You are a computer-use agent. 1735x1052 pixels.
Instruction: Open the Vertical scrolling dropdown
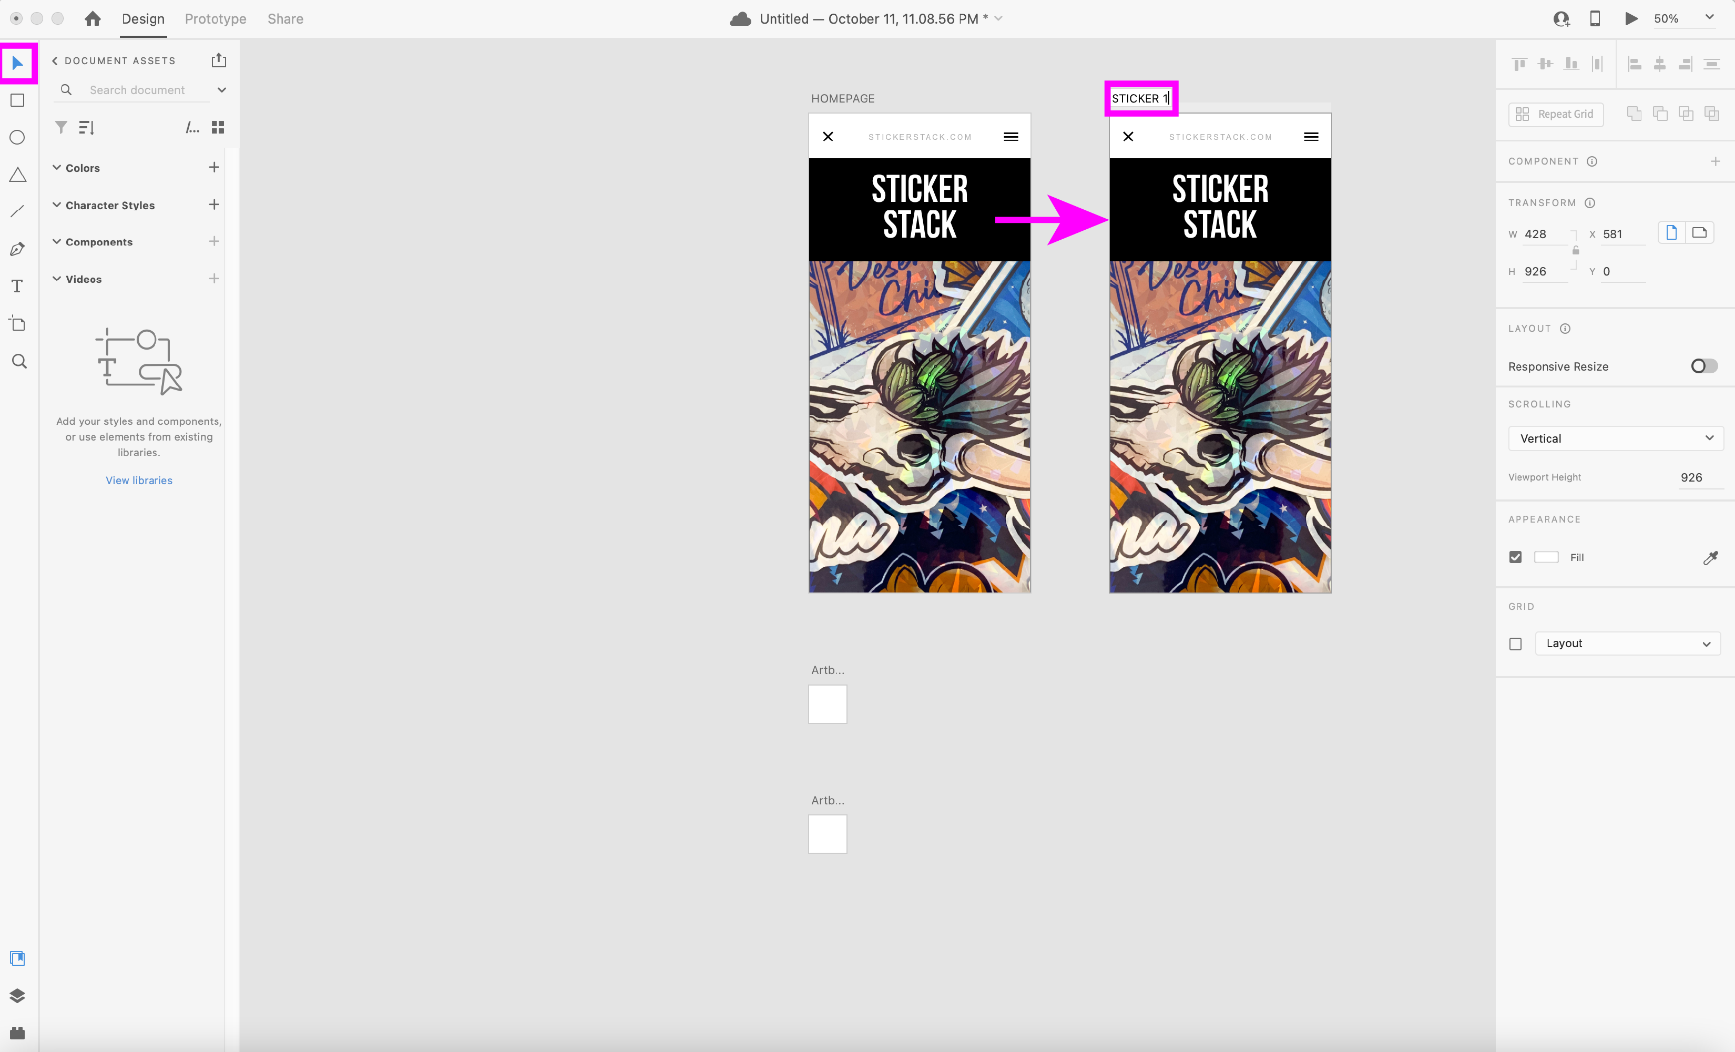point(1615,438)
